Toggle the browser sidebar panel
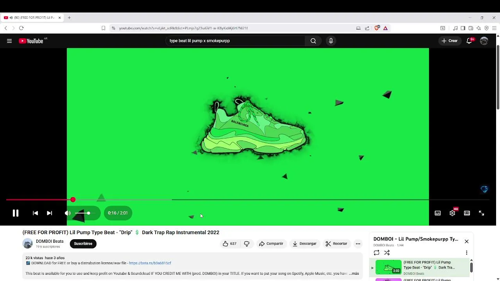Image resolution: width=500 pixels, height=281 pixels. [x=463, y=28]
